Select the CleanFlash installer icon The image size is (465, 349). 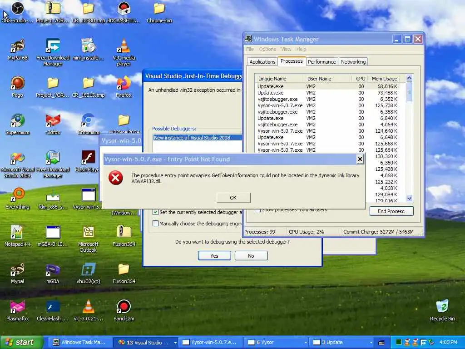53,311
